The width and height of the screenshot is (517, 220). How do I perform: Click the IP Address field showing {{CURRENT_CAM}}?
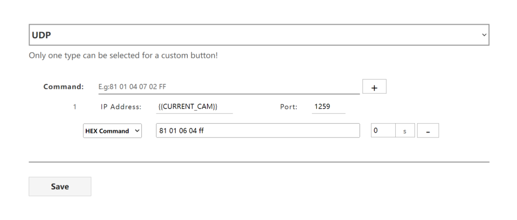click(194, 107)
